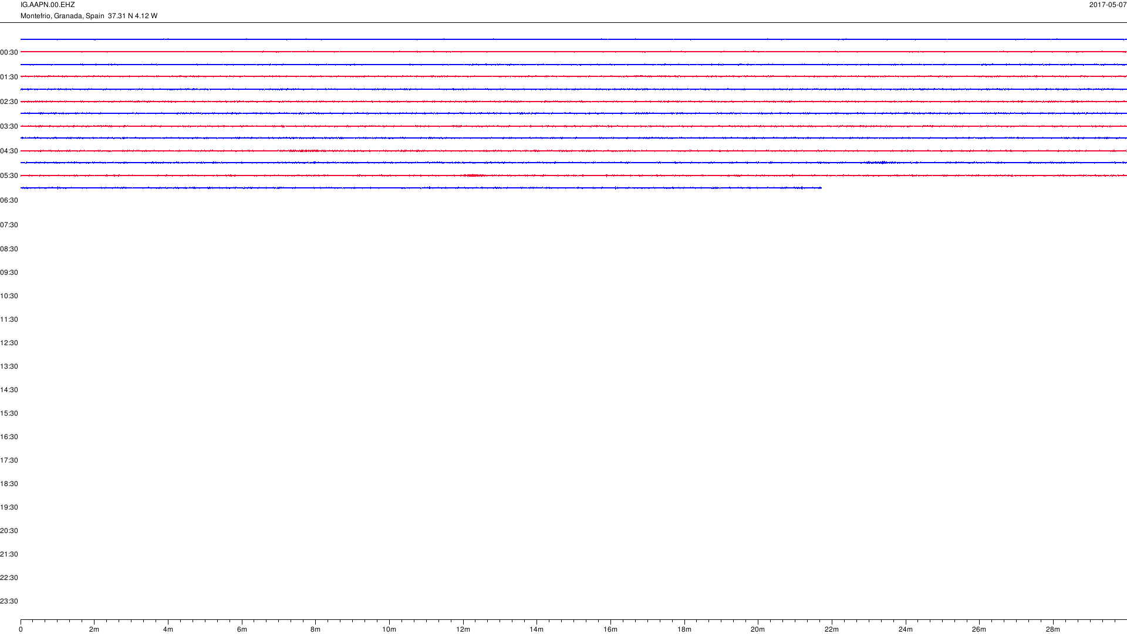1127x634 pixels.
Task: Click the 8m axis tick label
Action: click(315, 629)
